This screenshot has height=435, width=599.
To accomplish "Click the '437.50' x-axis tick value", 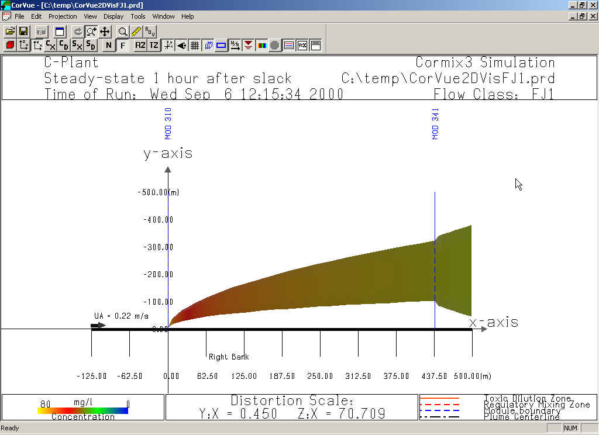I will point(434,376).
